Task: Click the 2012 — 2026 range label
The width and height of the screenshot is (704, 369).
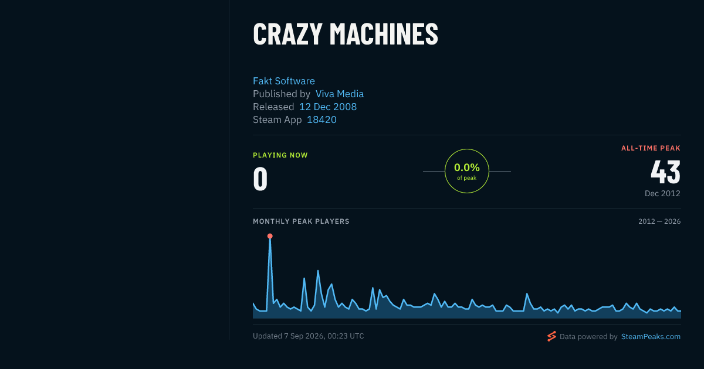Action: click(659, 221)
